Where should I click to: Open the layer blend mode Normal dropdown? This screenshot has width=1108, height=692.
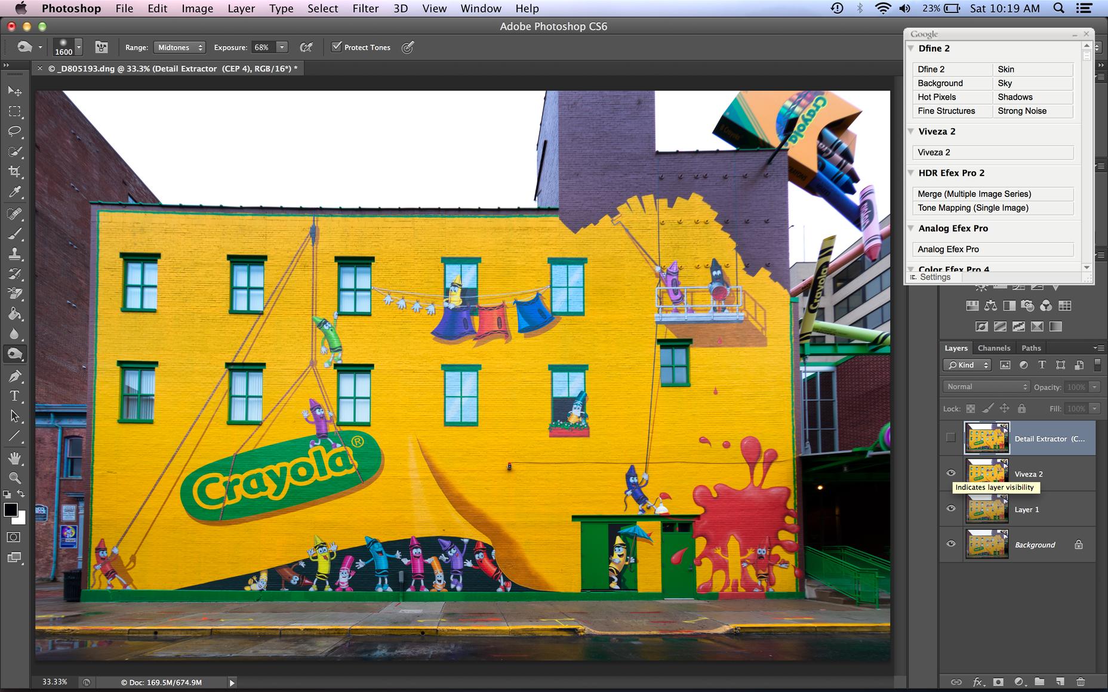coord(986,387)
